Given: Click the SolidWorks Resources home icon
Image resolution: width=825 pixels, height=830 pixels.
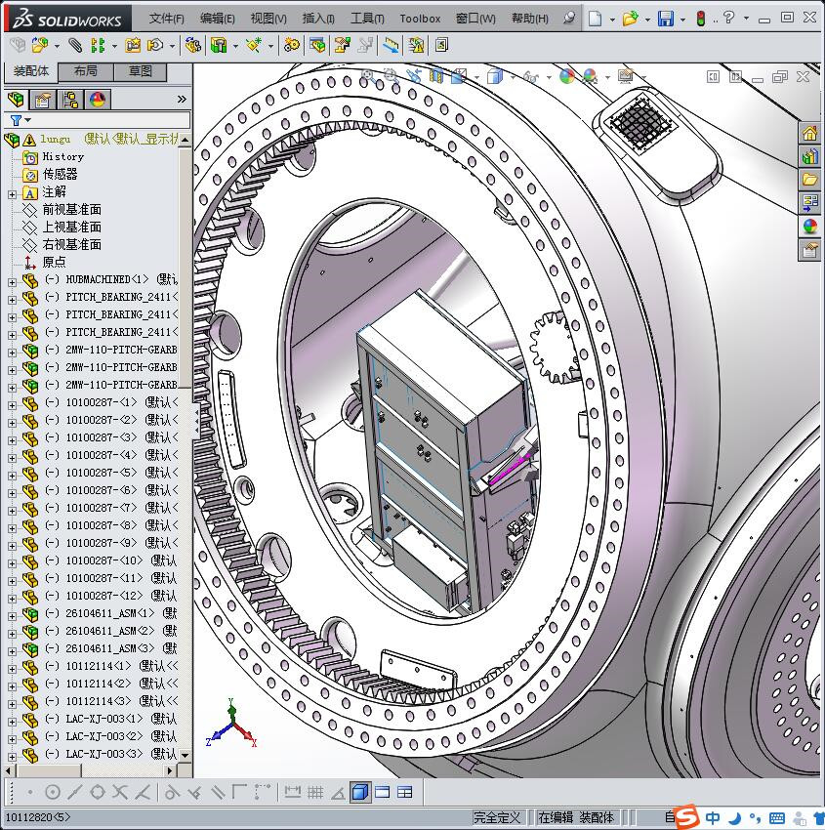Looking at the screenshot, I should (809, 134).
